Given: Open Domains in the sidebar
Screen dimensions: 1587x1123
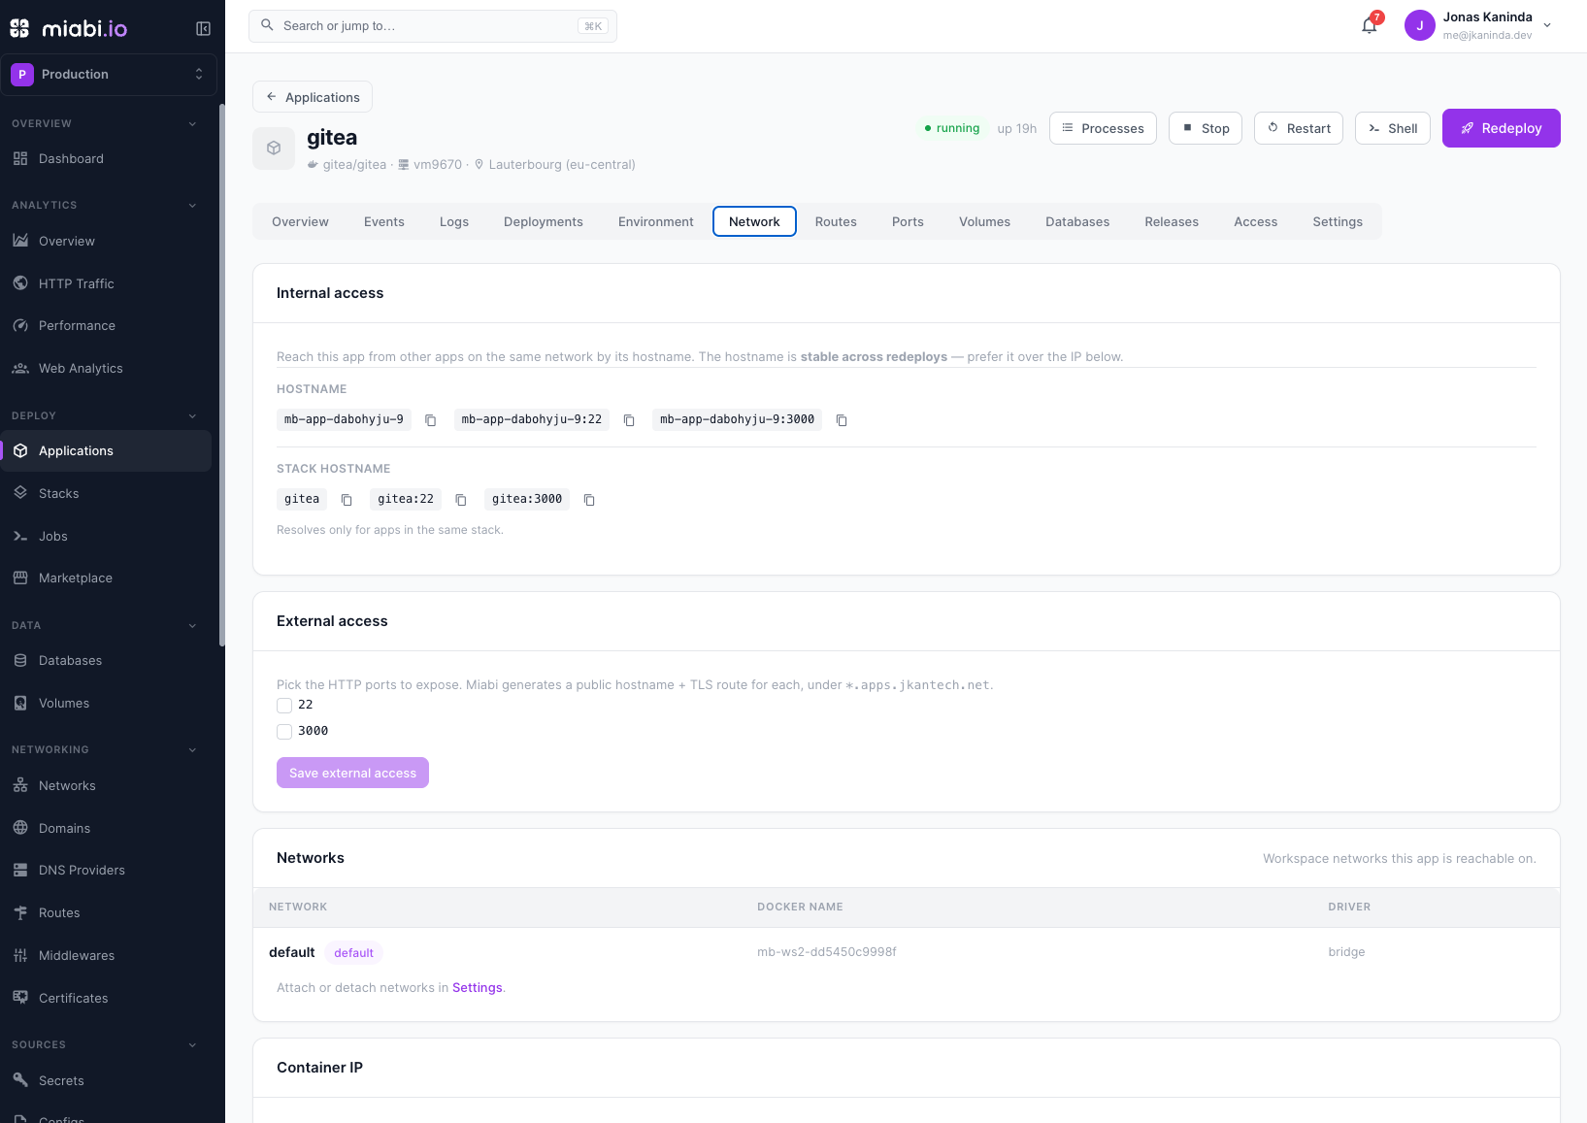Looking at the screenshot, I should pyautogui.click(x=106, y=828).
